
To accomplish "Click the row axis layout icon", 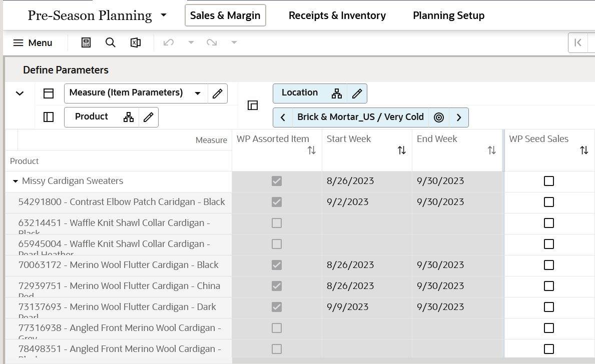I will coord(49,117).
